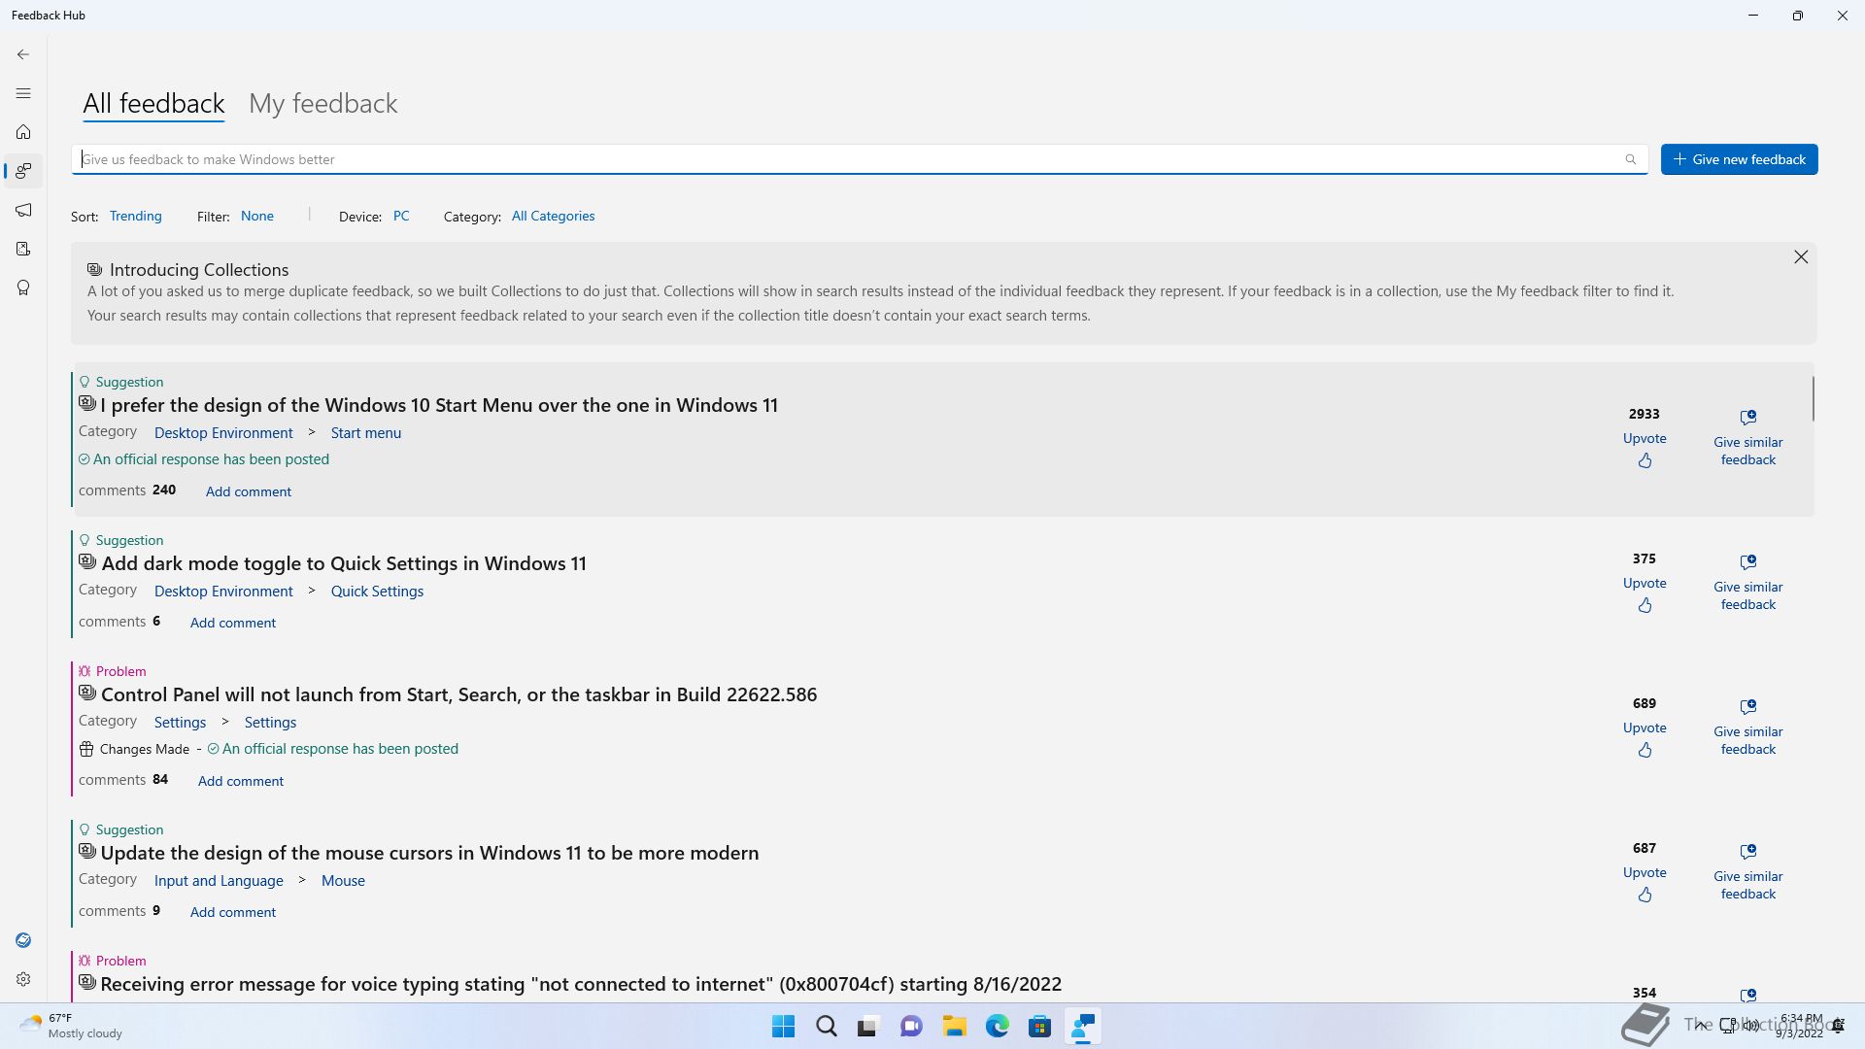Open the Sort dropdown showing Trending
Screen dimensions: 1865x1049
click(135, 216)
